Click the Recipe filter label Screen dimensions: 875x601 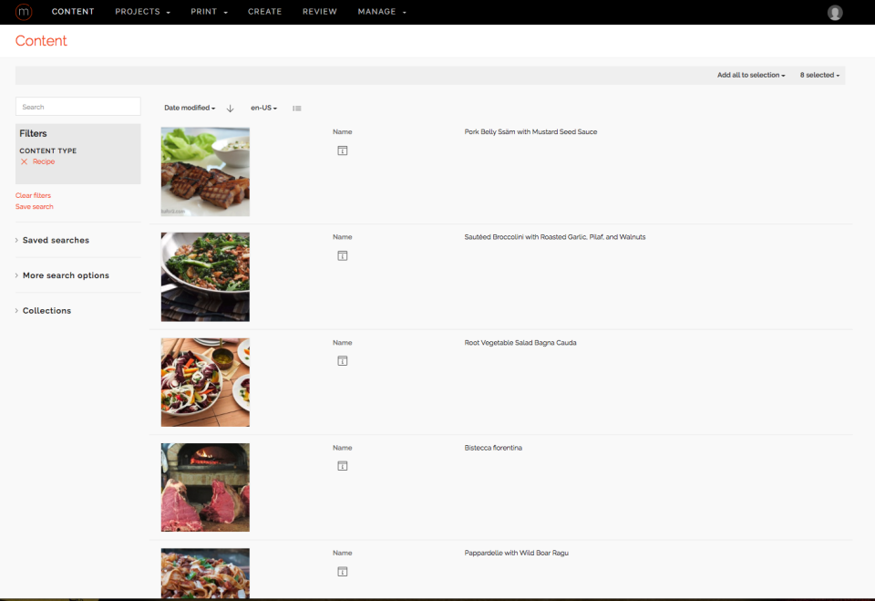click(44, 161)
